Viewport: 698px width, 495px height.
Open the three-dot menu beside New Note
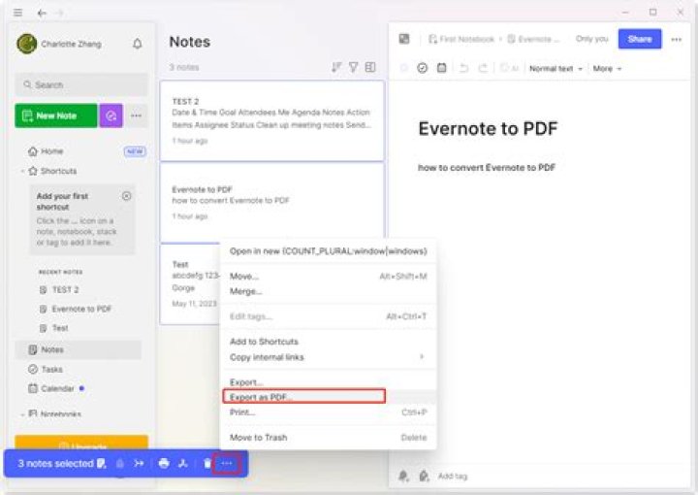coord(137,115)
